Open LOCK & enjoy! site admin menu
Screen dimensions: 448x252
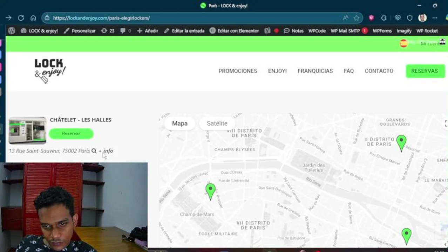point(39,31)
